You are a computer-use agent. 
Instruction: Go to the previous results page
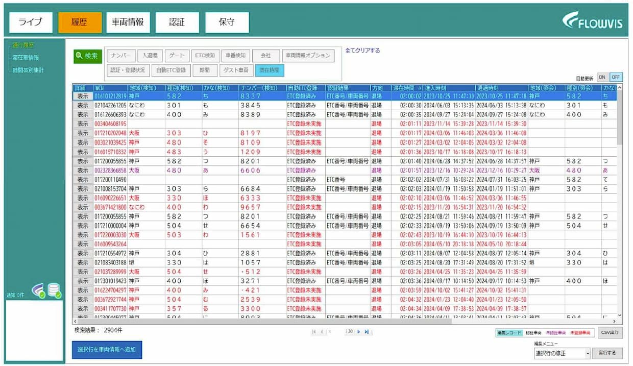pyautogui.click(x=322, y=332)
